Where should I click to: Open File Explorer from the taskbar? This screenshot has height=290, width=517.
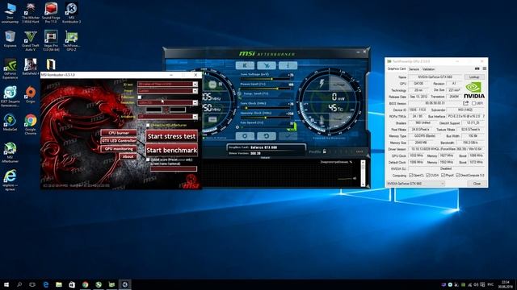(59, 284)
